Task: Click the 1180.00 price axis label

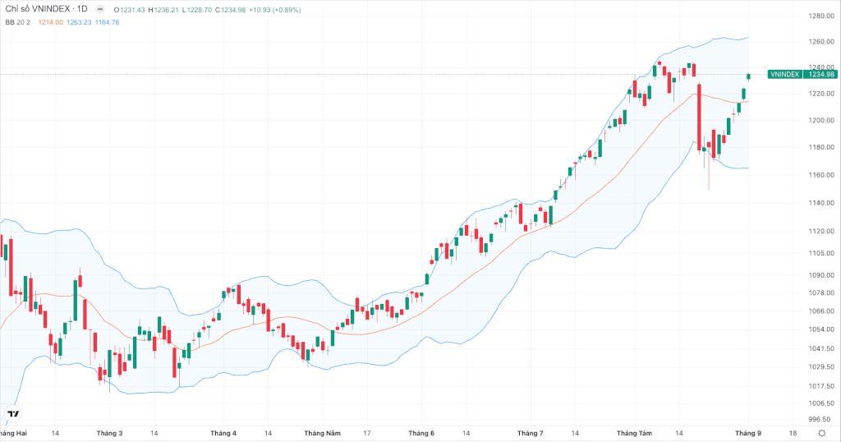Action: 821,147
